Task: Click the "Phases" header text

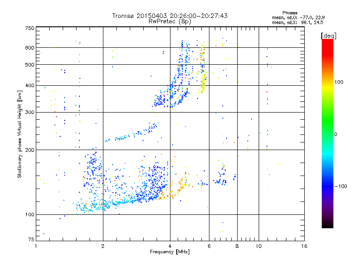Action: coord(290,13)
